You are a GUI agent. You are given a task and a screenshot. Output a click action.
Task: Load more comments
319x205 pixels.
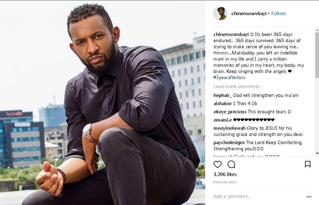[236, 86]
